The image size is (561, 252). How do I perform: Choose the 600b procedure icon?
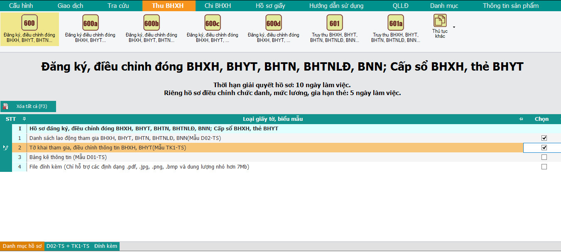[152, 23]
